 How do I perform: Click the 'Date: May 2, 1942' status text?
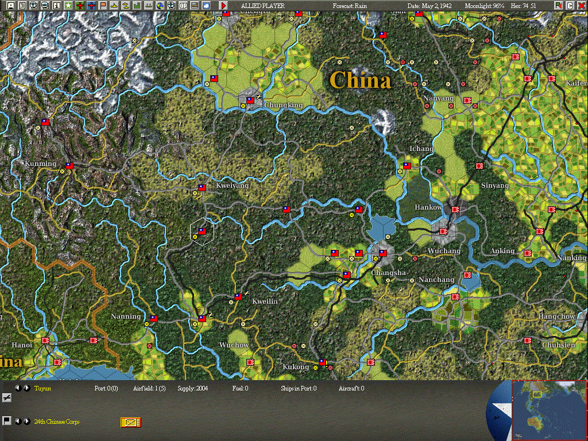click(430, 6)
